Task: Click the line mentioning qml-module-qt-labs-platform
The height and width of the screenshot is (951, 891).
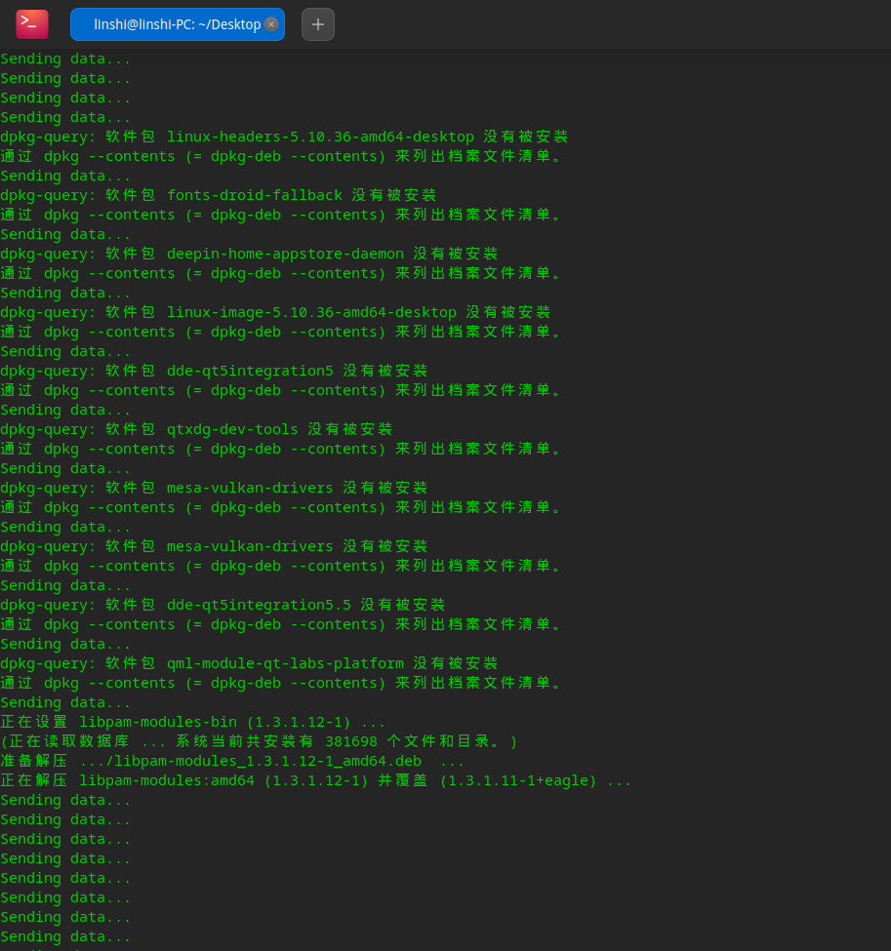Action: pos(250,663)
